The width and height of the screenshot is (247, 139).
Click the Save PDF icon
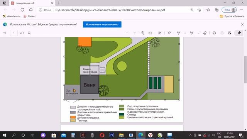222,33
